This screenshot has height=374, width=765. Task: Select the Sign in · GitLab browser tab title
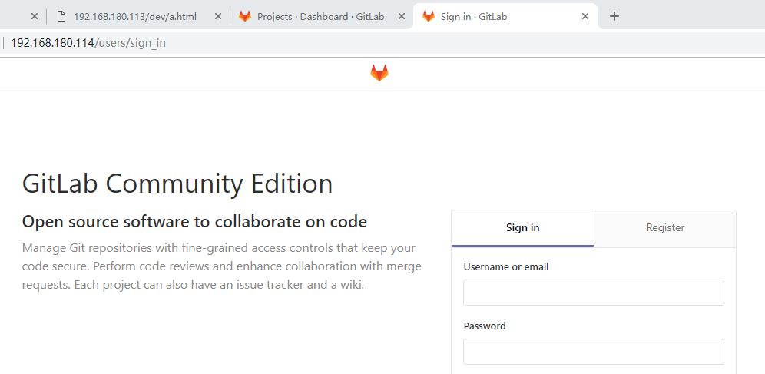(474, 17)
